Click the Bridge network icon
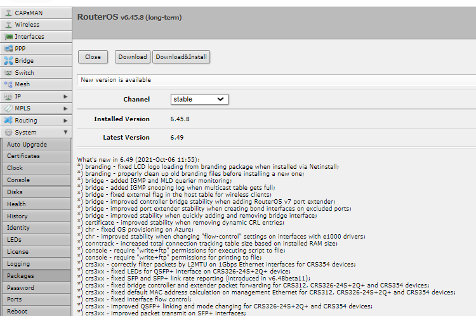This screenshot has width=476, height=316. click(x=8, y=61)
